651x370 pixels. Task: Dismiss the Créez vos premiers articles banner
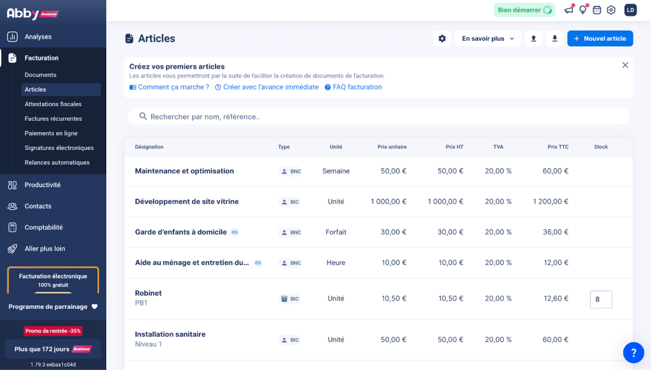(x=625, y=65)
